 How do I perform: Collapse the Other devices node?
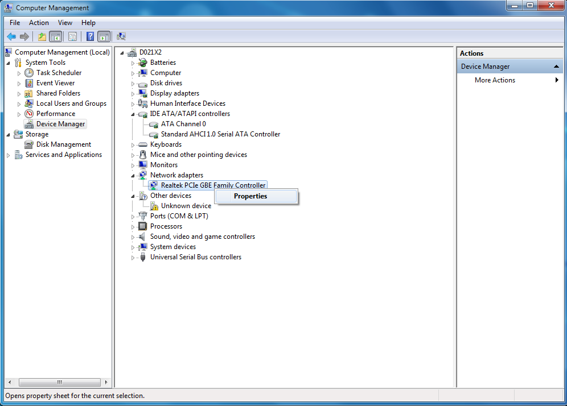tap(133, 196)
